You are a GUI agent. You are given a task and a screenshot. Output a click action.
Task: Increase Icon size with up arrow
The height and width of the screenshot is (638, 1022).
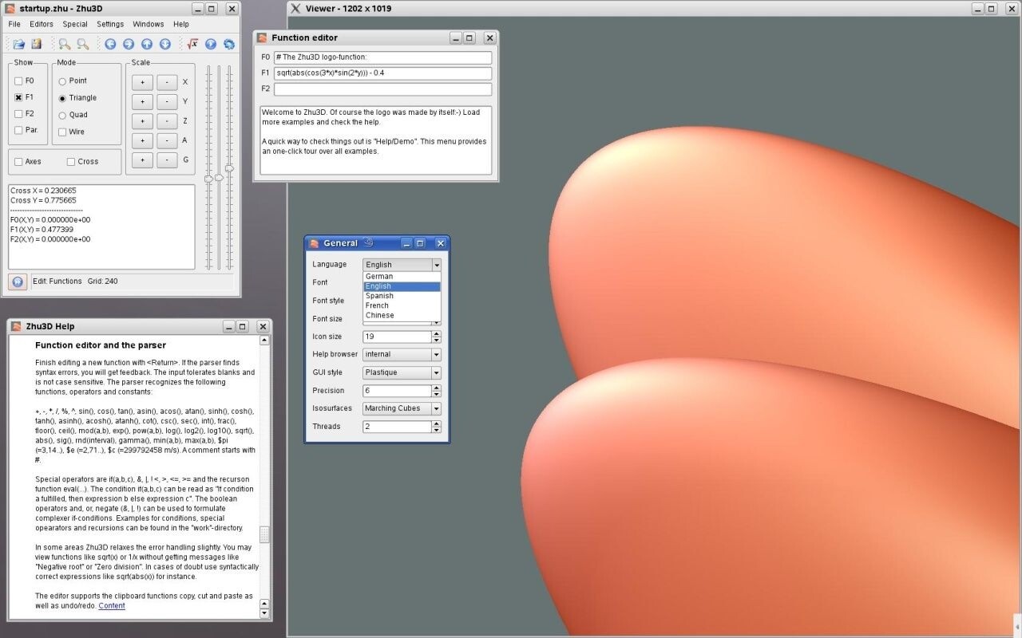point(437,333)
